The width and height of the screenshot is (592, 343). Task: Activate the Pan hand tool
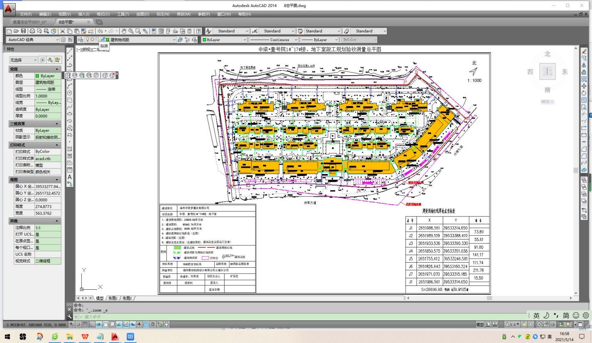124,31
